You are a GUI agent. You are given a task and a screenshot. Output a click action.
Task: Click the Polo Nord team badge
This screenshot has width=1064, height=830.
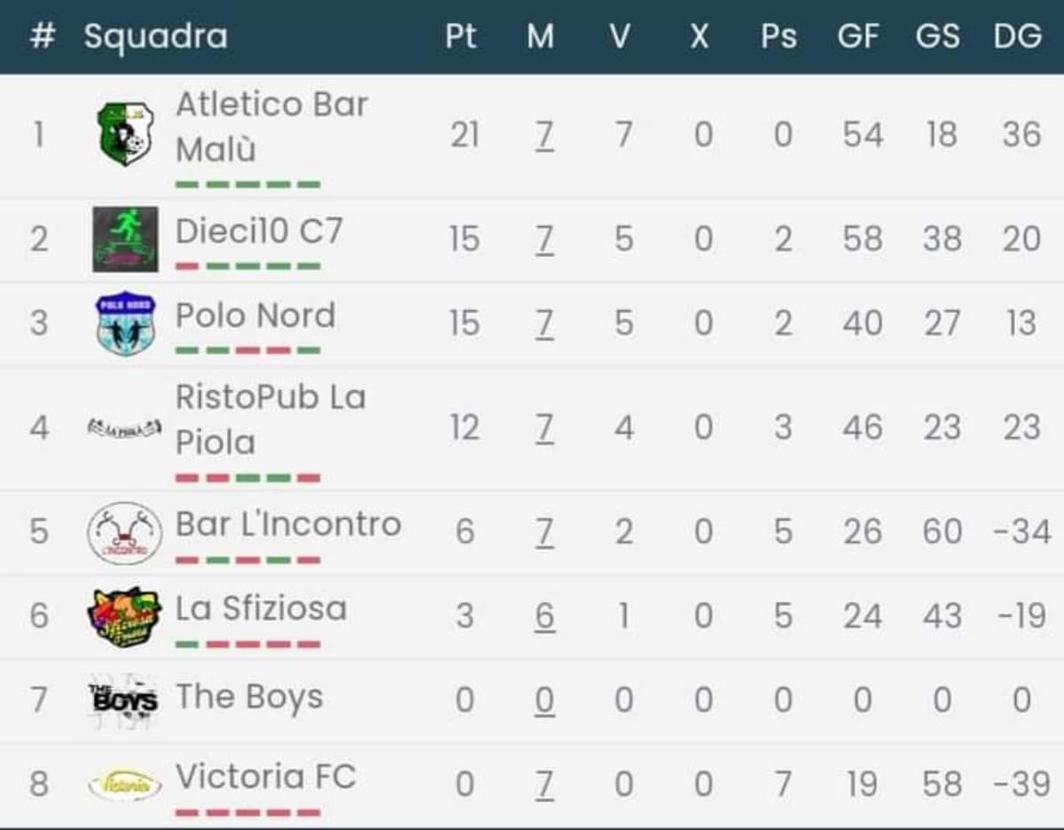[x=125, y=323]
